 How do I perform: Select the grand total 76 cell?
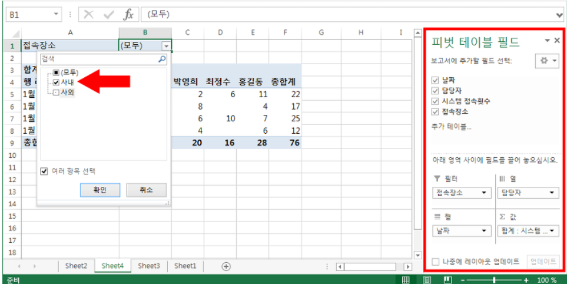tap(285, 143)
